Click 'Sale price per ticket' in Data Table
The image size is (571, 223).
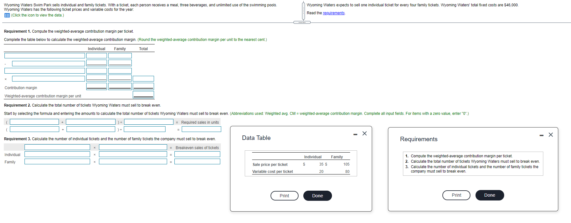point(270,165)
